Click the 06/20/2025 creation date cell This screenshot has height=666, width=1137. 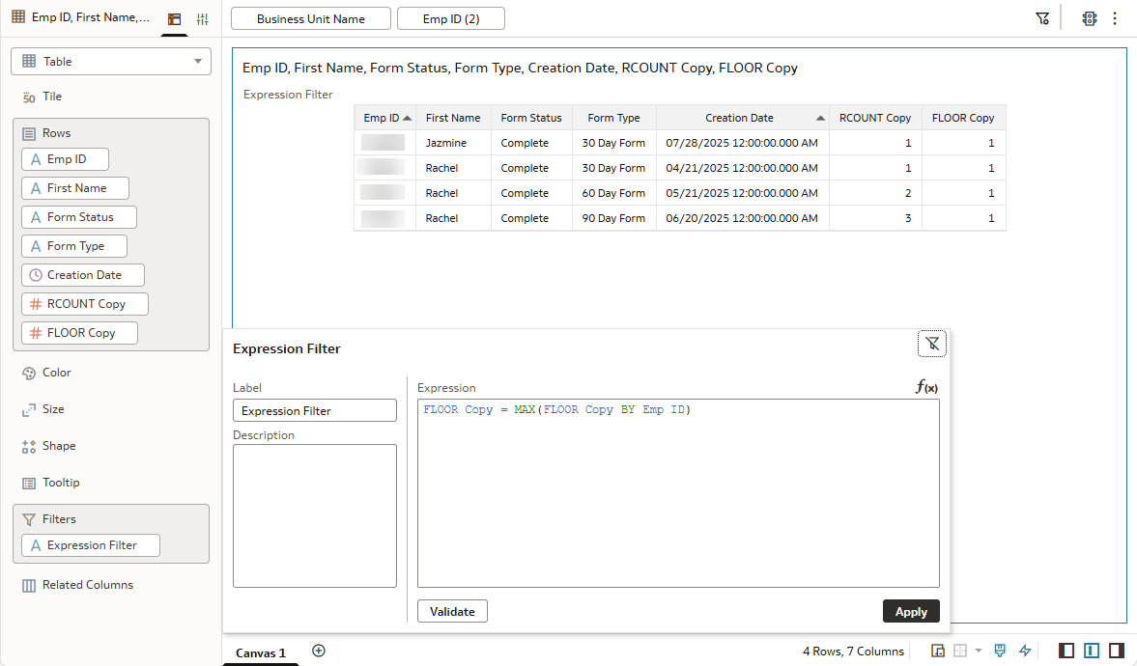click(x=743, y=218)
